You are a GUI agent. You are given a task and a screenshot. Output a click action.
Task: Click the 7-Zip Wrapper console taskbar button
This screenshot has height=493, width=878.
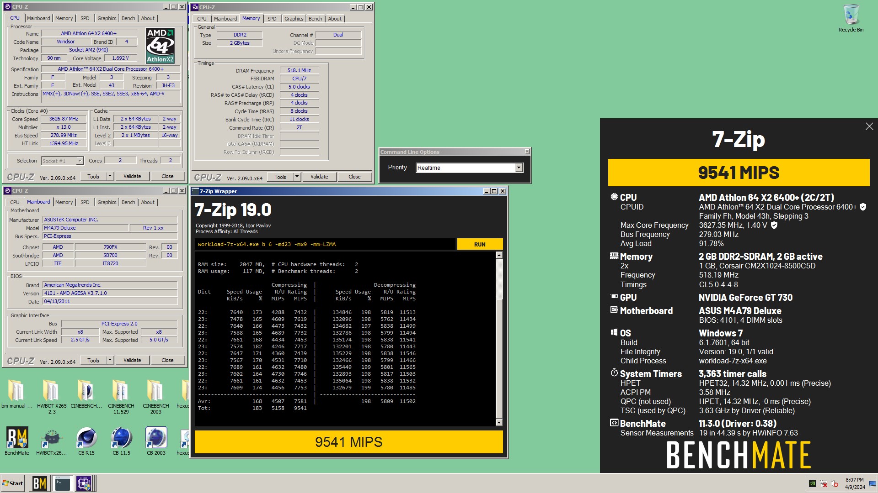click(x=62, y=483)
